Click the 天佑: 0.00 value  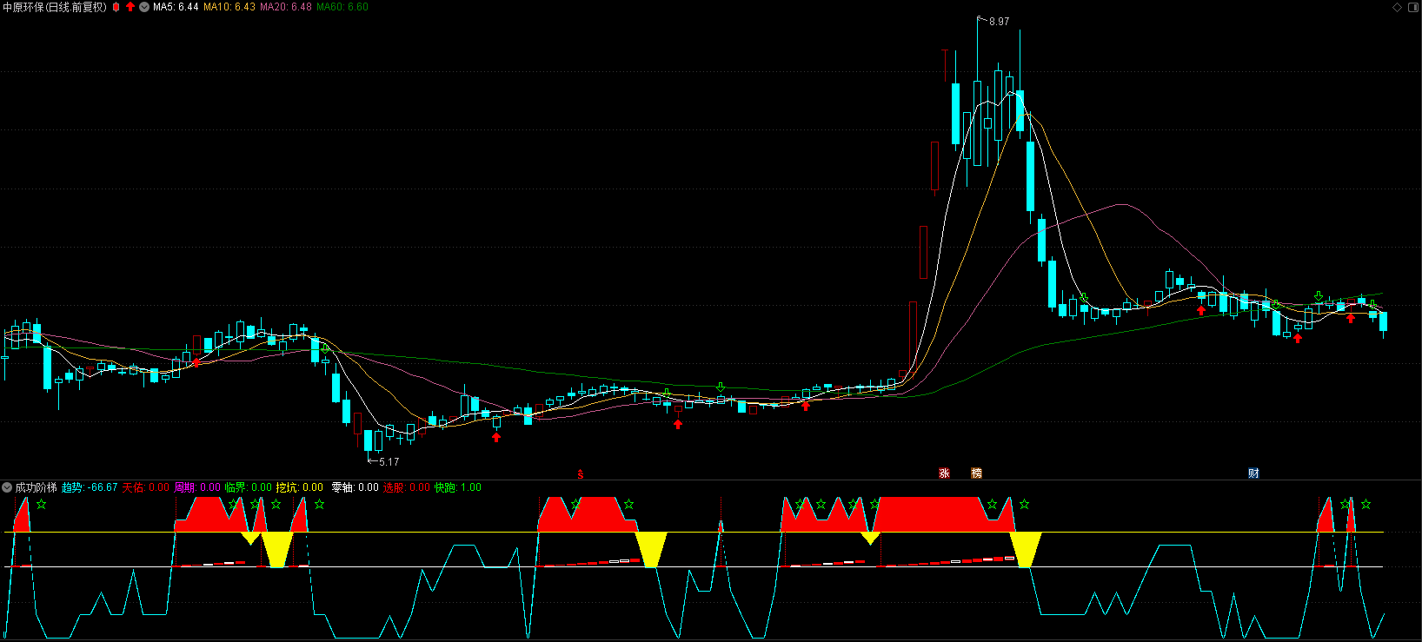click(x=146, y=487)
